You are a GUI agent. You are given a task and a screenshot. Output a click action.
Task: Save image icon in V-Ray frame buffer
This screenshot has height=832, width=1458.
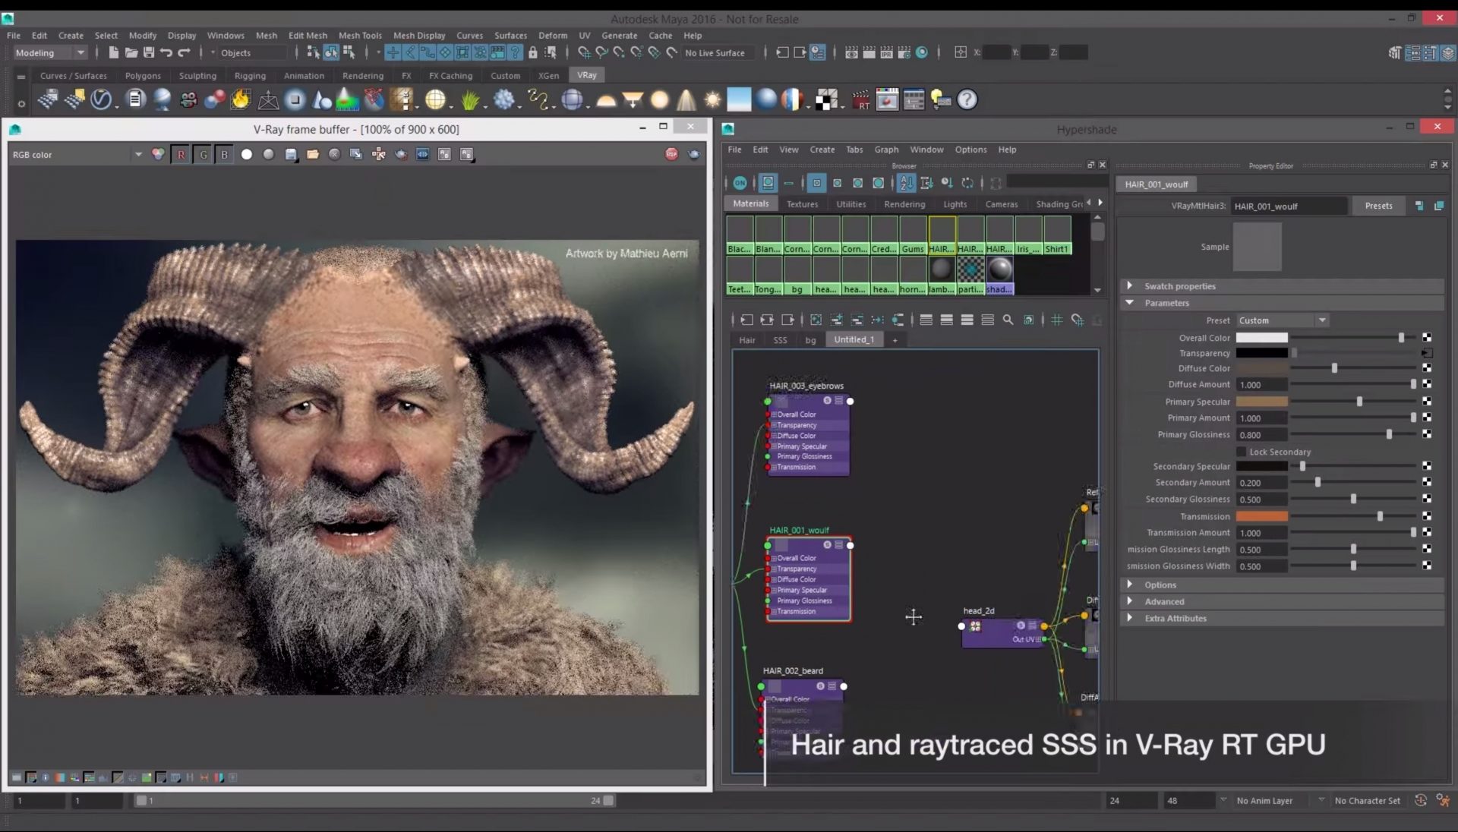291,154
